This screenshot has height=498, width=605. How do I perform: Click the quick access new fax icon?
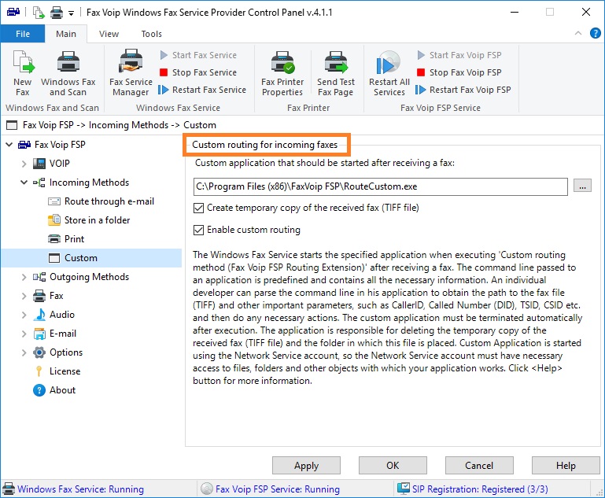[x=39, y=13]
